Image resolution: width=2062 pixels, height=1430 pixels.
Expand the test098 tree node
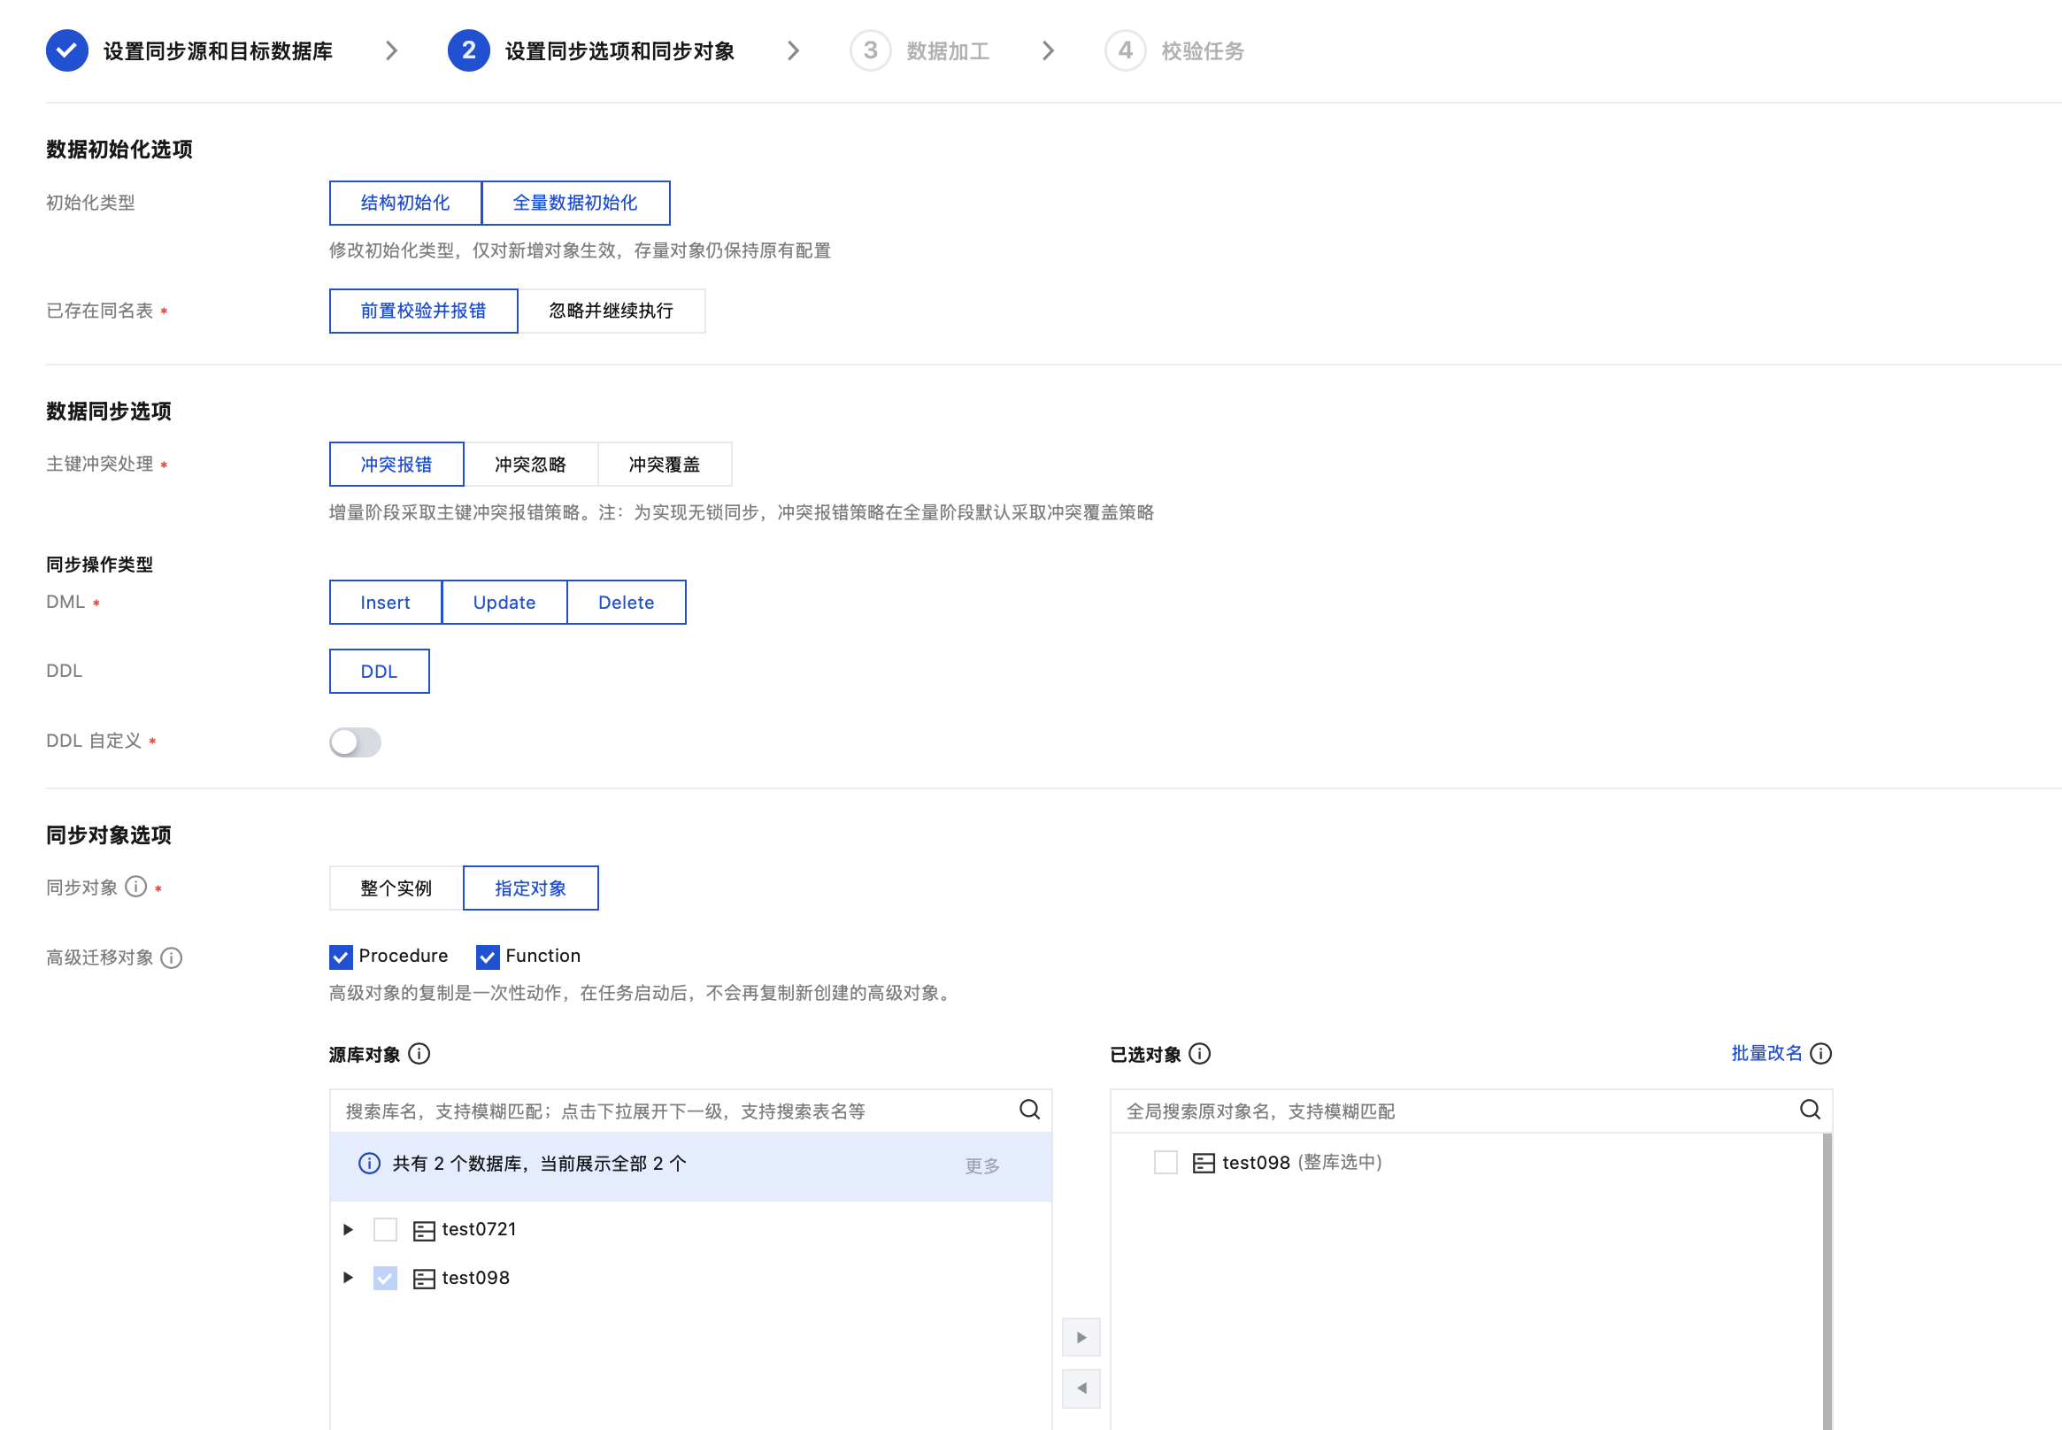pos(349,1278)
